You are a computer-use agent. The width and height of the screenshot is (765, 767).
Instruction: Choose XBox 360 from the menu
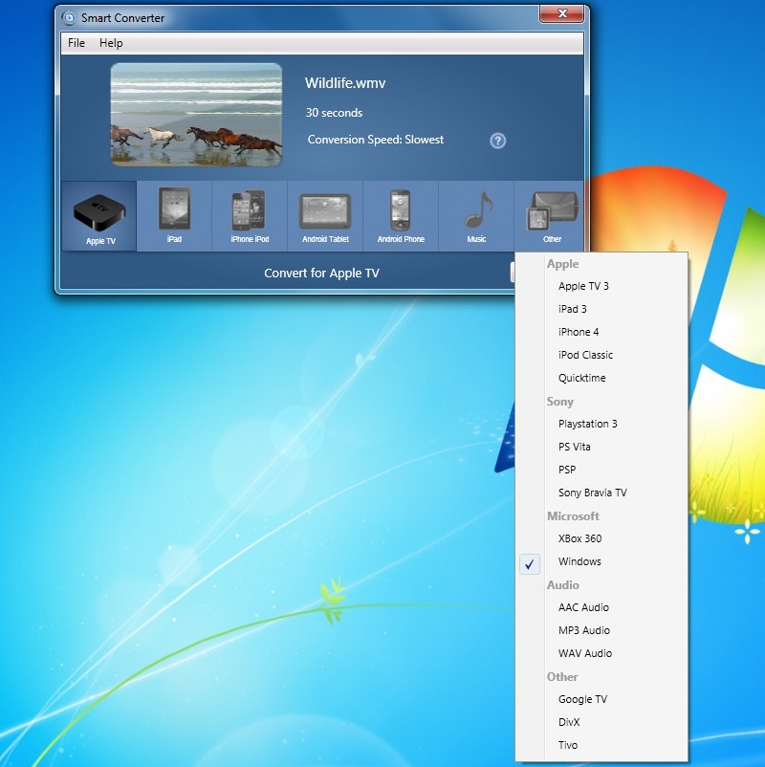[601, 538]
